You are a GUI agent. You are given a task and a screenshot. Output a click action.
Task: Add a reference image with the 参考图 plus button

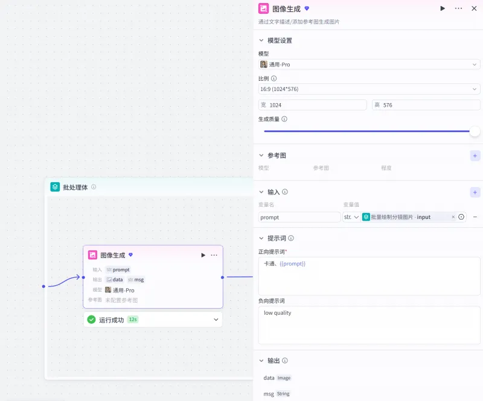point(475,155)
